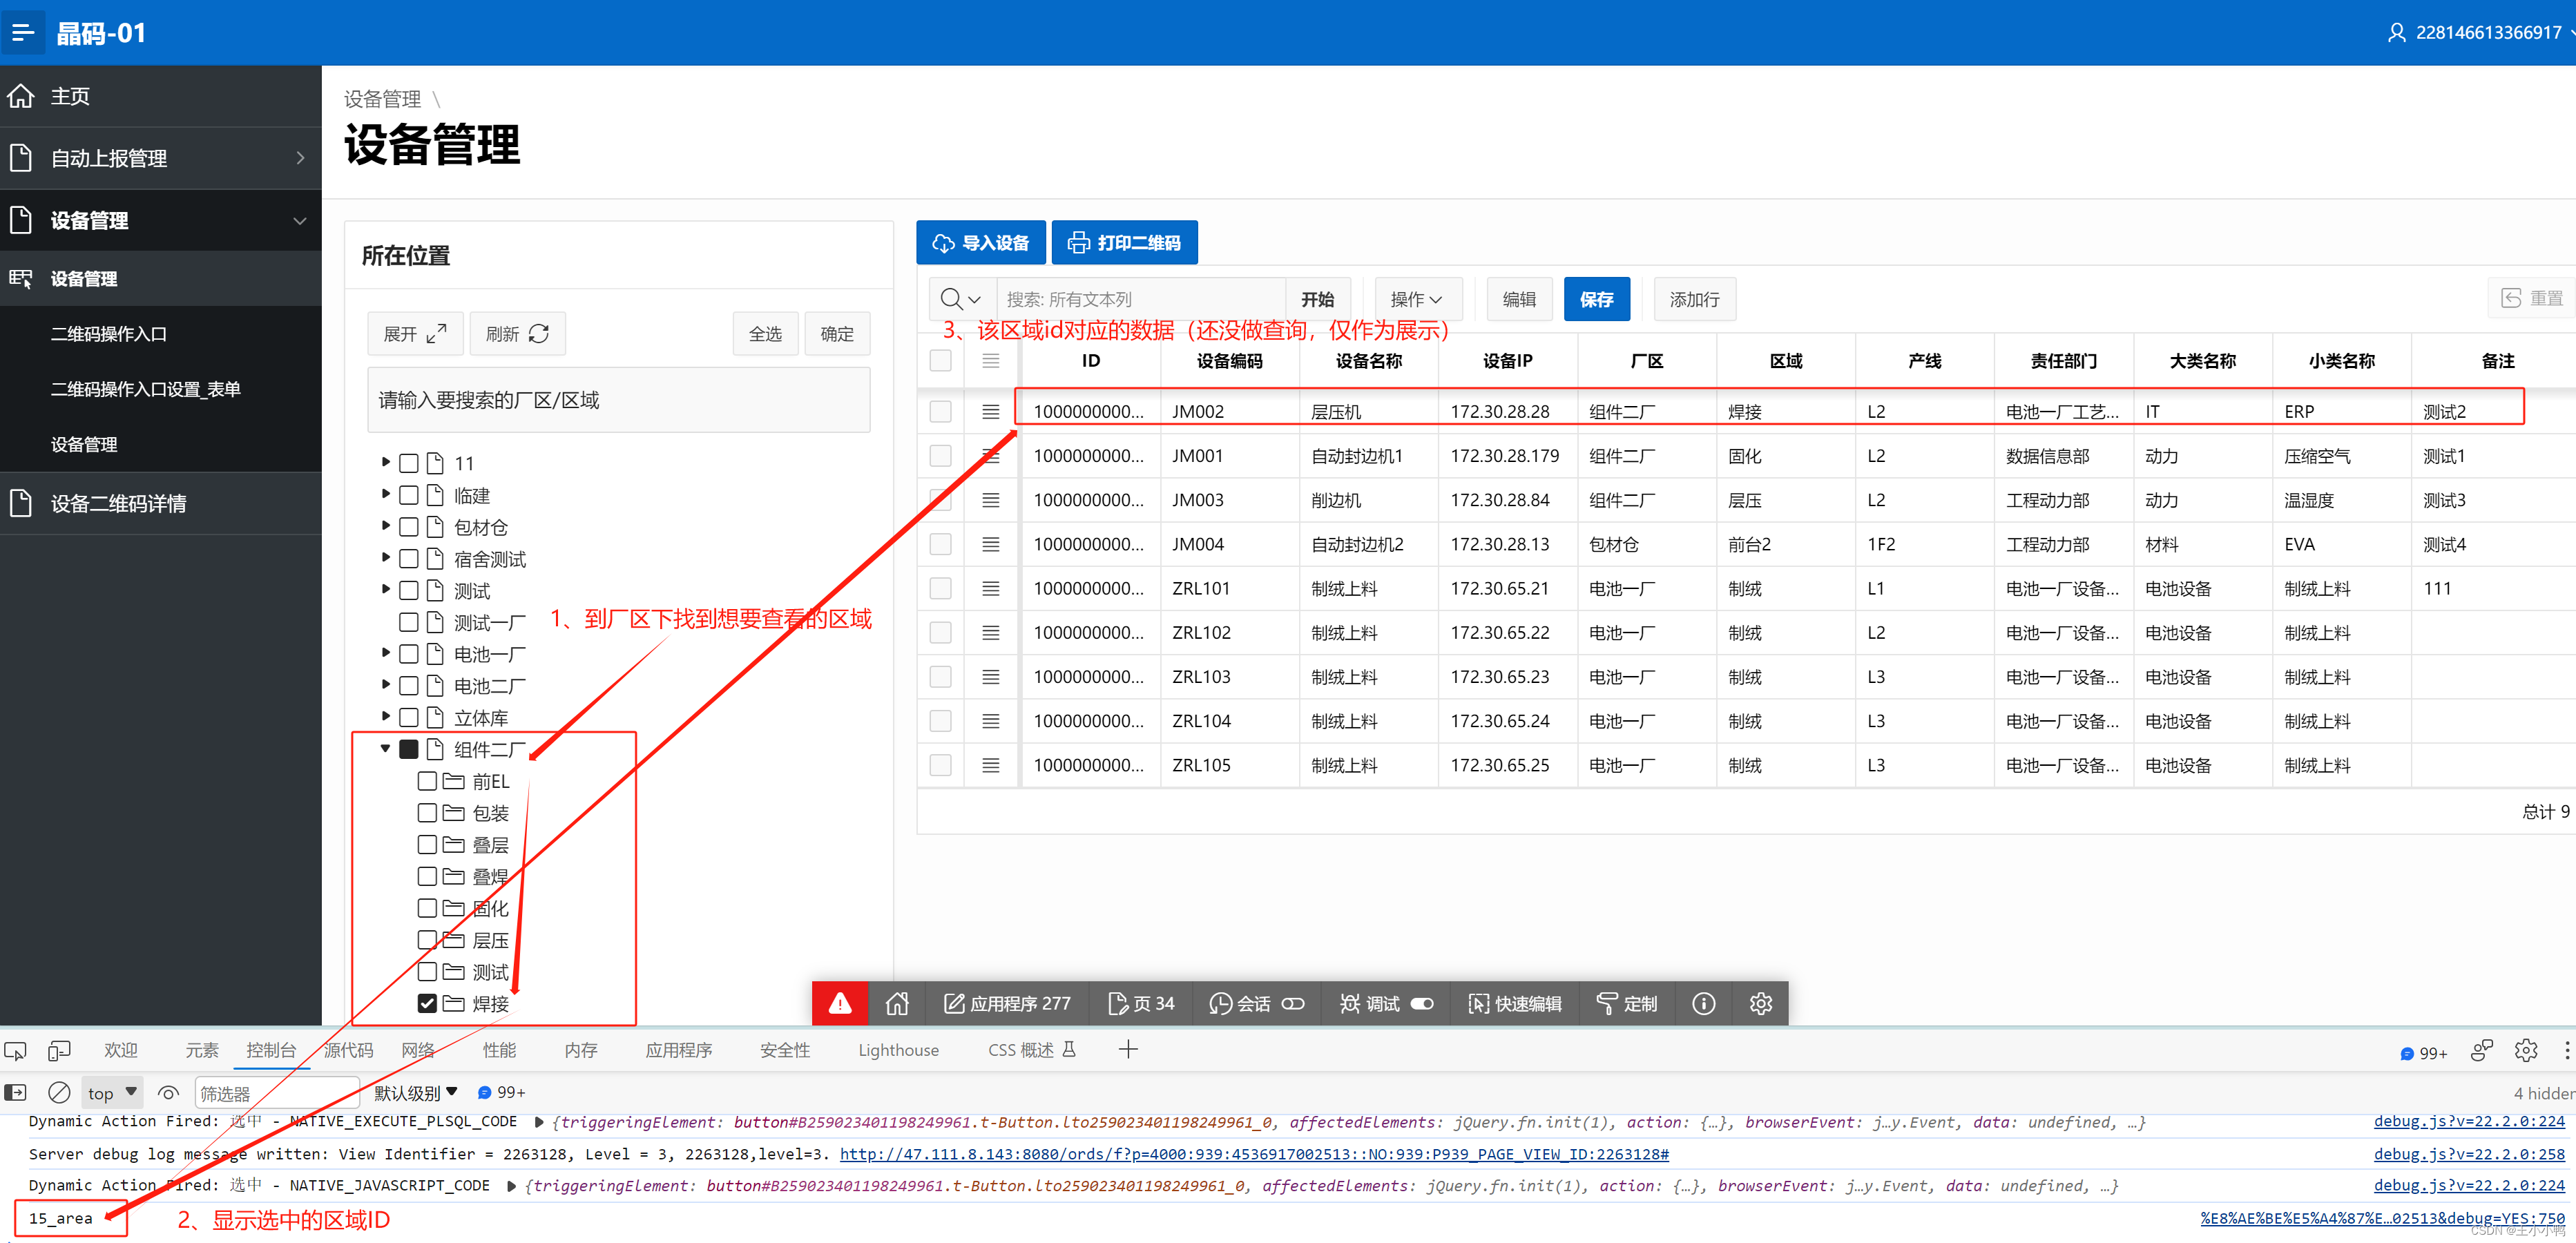The width and height of the screenshot is (2576, 1243).
Task: Click the info icon in developer toolbar
Action: 1704,1003
